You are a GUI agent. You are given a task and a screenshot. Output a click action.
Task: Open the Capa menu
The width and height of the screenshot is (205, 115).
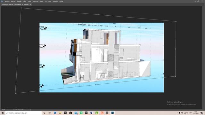coord(25,1)
